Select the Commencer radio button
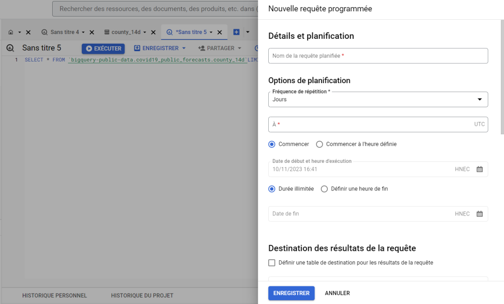 272,144
